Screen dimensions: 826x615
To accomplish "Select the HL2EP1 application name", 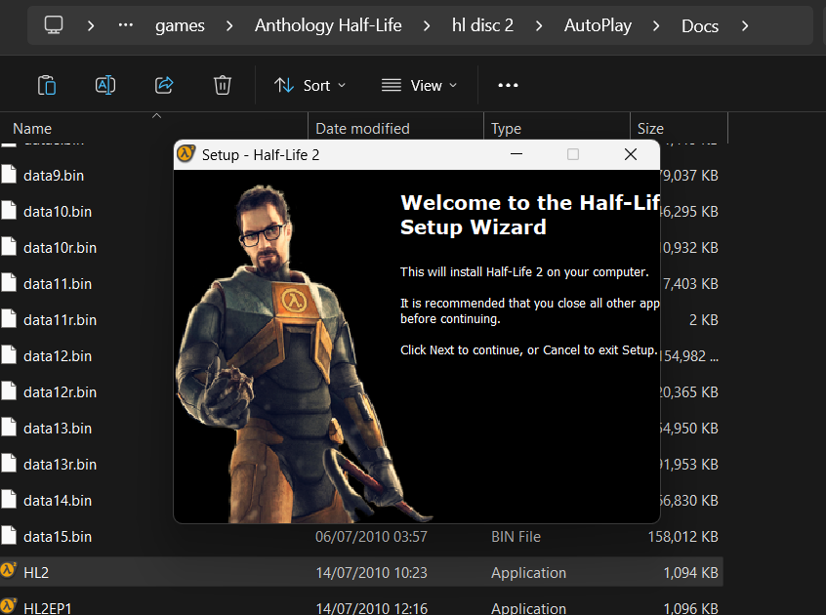I will 48,608.
